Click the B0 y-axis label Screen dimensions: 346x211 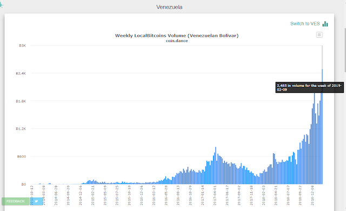coord(24,185)
